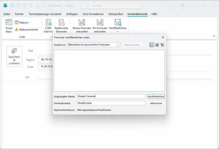Expand the Veröffentlichen ribbon dropdown

(x=117, y=32)
